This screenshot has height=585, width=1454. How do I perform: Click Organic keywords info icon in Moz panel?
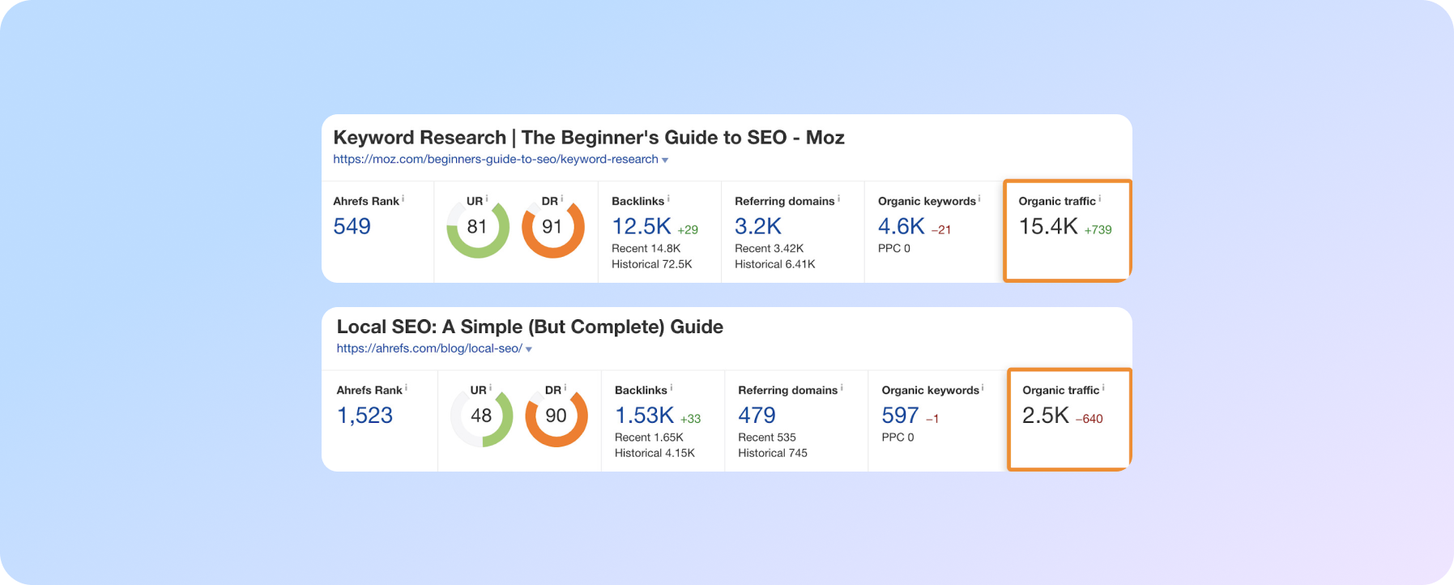pos(979,199)
